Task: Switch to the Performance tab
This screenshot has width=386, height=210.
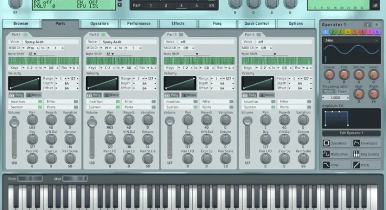Action: click(139, 24)
